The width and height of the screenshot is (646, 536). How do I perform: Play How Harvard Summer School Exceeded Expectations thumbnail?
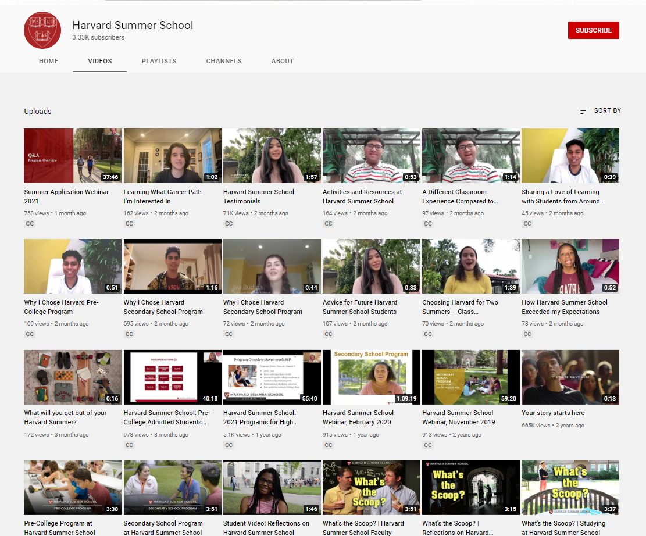coord(570,266)
